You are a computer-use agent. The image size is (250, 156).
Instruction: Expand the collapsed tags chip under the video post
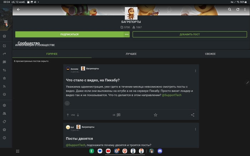(x=67, y=104)
